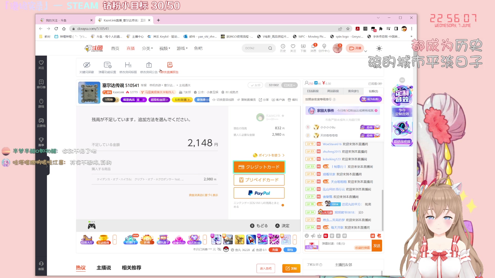The height and width of the screenshot is (278, 495).
Task: Switch to 日活跃度 tab
Action: [313, 91]
